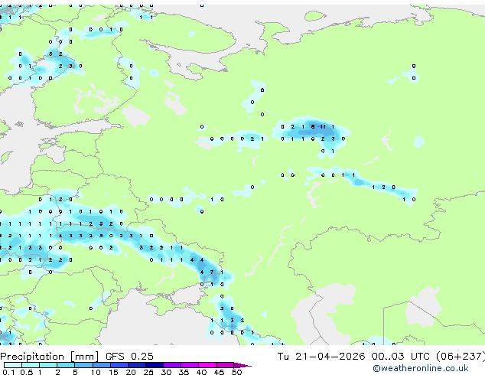
Task: Click the legend label "0.1"
Action: (x=8, y=372)
